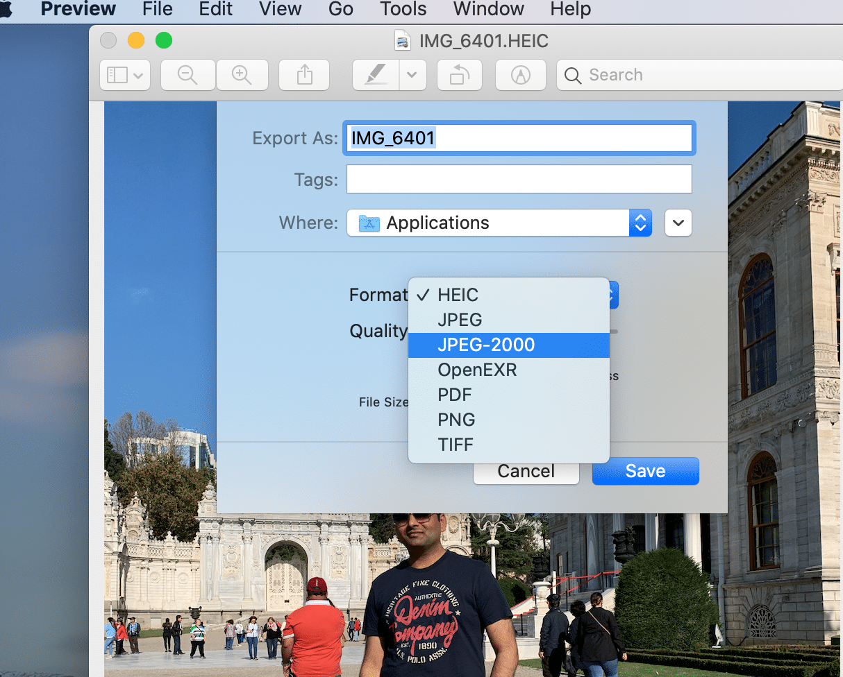Viewport: 843px width, 677px height.
Task: Click the zoom out magnifier icon
Action: tap(188, 75)
